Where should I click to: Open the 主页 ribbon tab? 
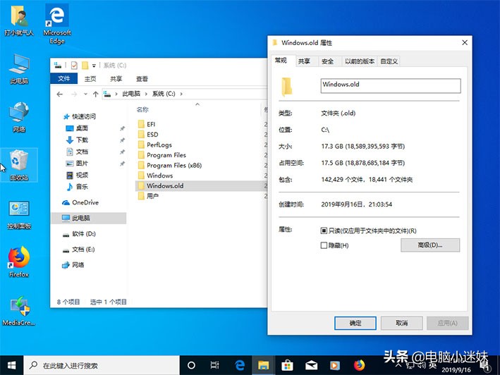(90, 79)
